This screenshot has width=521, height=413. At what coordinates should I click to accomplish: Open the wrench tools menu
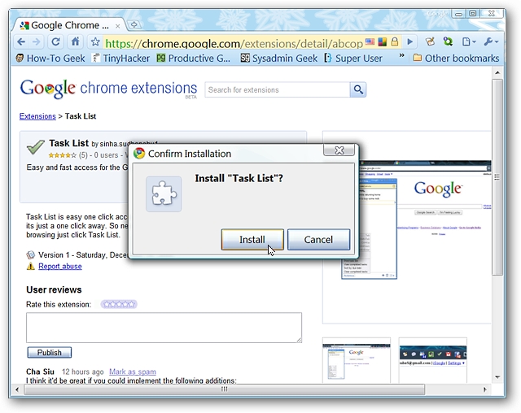tap(492, 41)
